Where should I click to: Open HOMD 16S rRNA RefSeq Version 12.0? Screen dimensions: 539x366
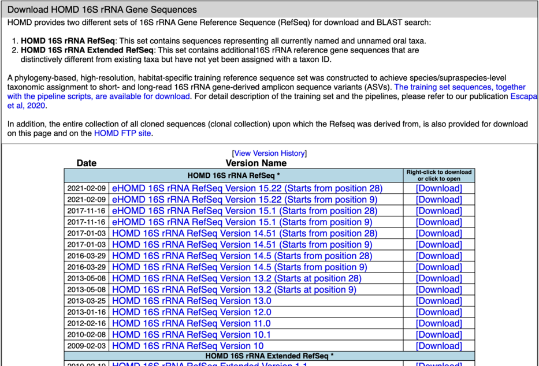(191, 312)
